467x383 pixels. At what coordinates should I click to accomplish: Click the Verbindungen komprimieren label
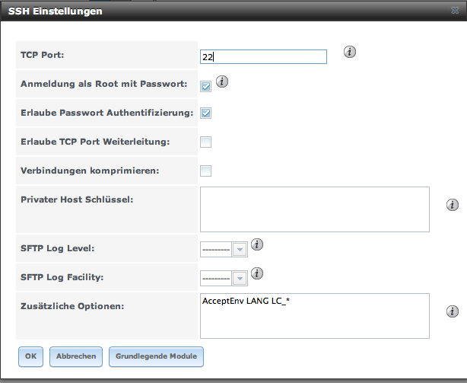coord(90,170)
